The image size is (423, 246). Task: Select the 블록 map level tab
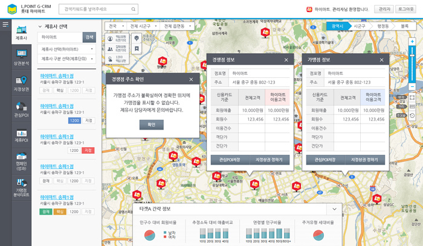404,26
